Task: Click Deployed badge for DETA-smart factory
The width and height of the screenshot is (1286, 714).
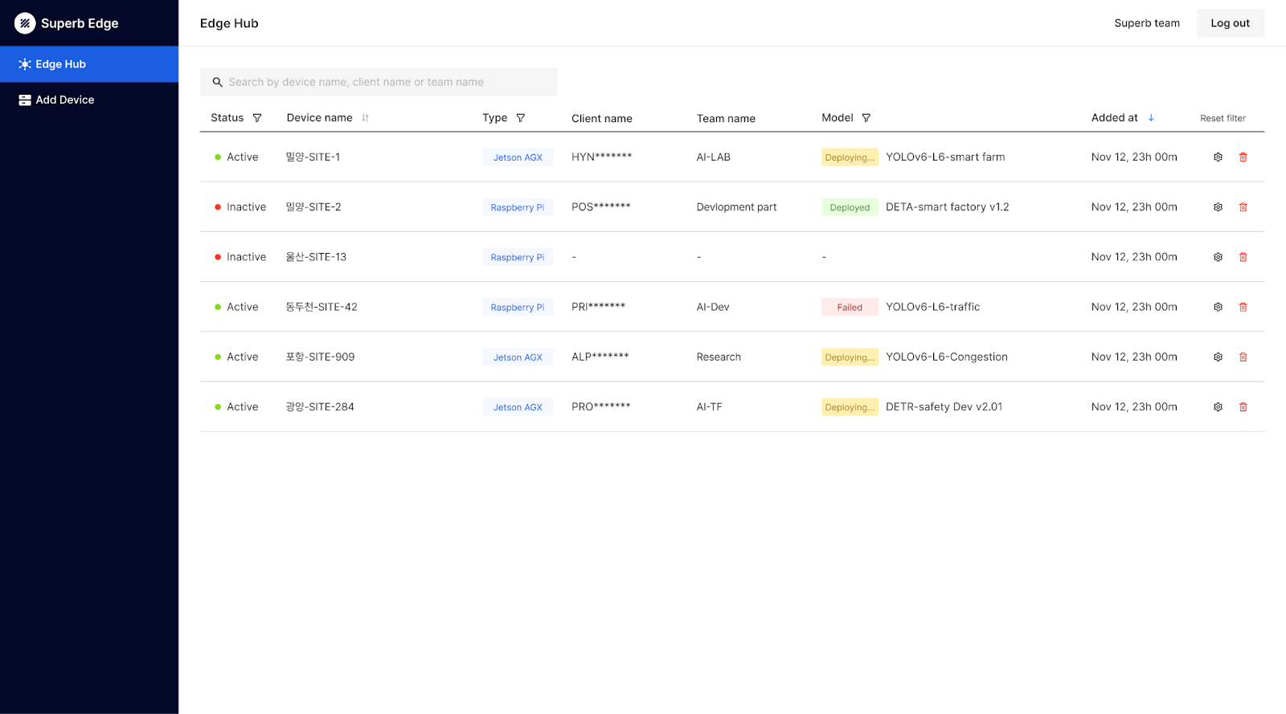Action: click(x=850, y=207)
